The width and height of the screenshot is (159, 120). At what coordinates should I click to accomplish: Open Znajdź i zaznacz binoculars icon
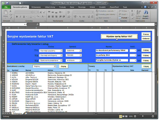(x=146, y=12)
